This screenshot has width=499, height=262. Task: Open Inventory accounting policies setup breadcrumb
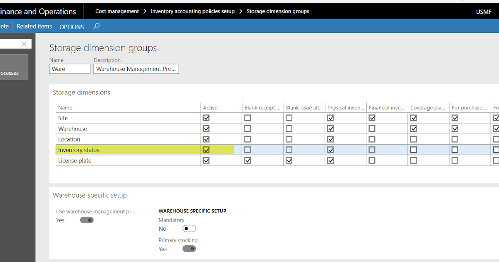[193, 11]
